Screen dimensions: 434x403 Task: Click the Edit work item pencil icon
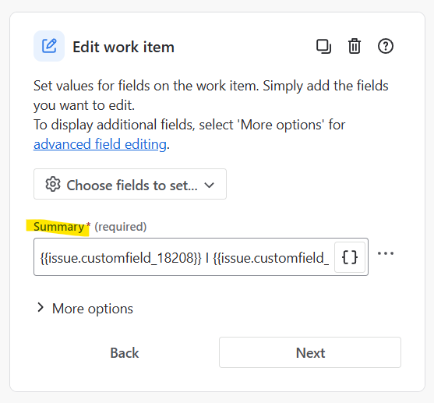click(x=49, y=46)
